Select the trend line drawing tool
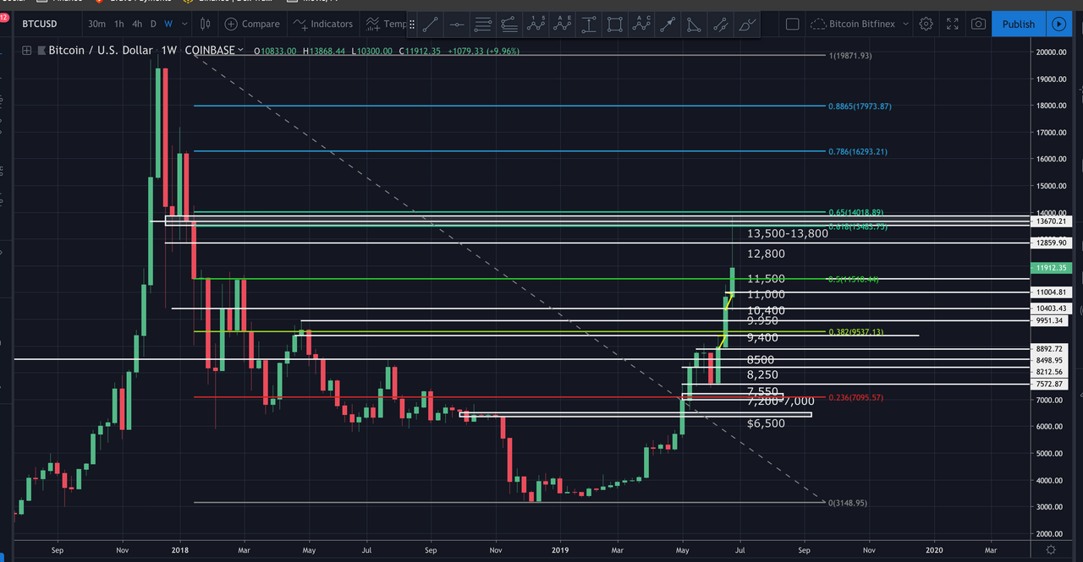The width and height of the screenshot is (1083, 562). click(429, 25)
